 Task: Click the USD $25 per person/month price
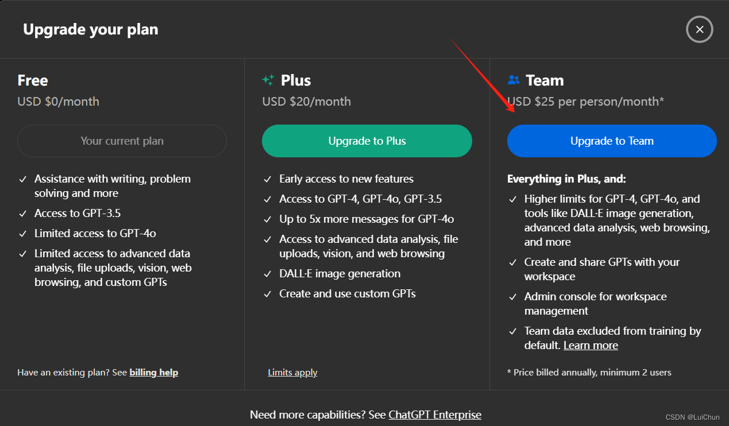point(586,102)
